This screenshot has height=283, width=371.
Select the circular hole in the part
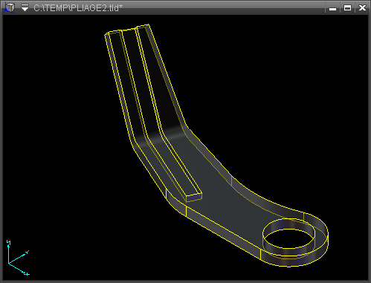(x=288, y=238)
